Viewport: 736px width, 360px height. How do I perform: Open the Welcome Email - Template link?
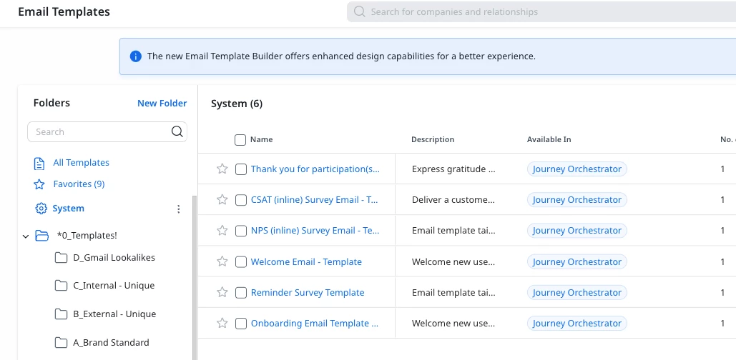pos(306,262)
